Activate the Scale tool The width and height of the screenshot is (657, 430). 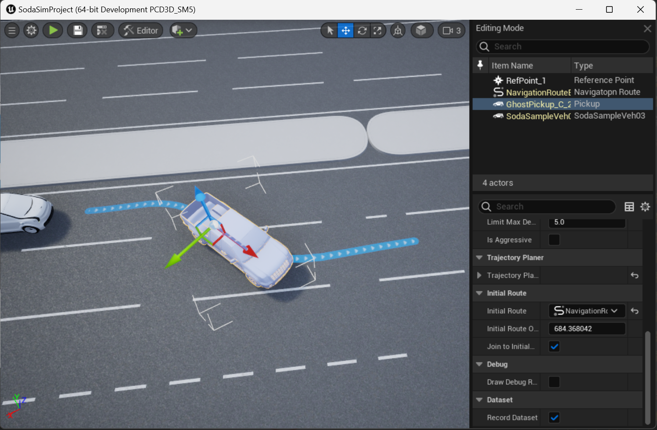(x=377, y=30)
